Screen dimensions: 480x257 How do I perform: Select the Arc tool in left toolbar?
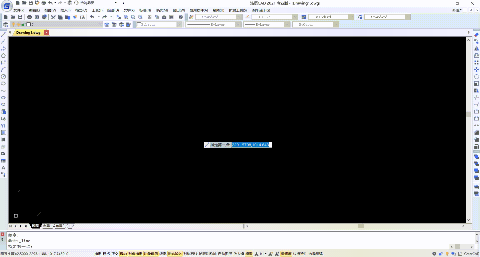click(x=3, y=69)
